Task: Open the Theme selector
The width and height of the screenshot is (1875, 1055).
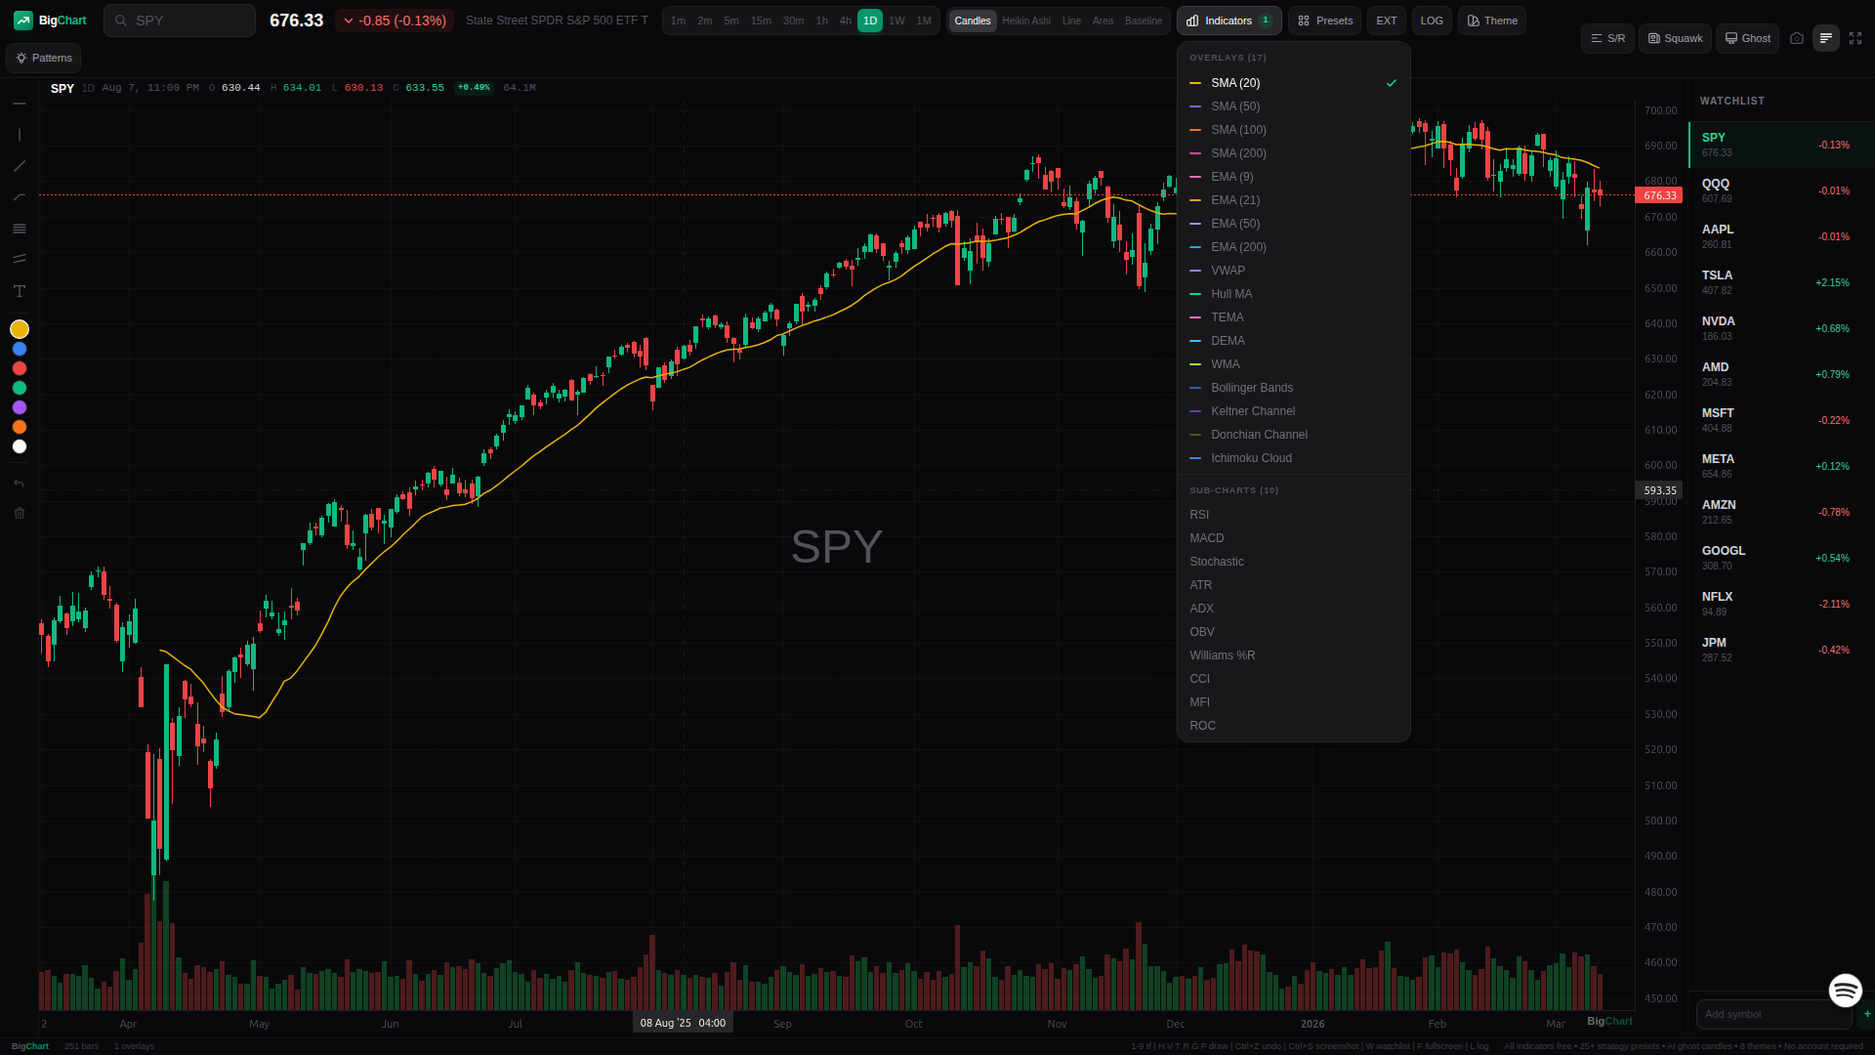Action: click(1491, 20)
